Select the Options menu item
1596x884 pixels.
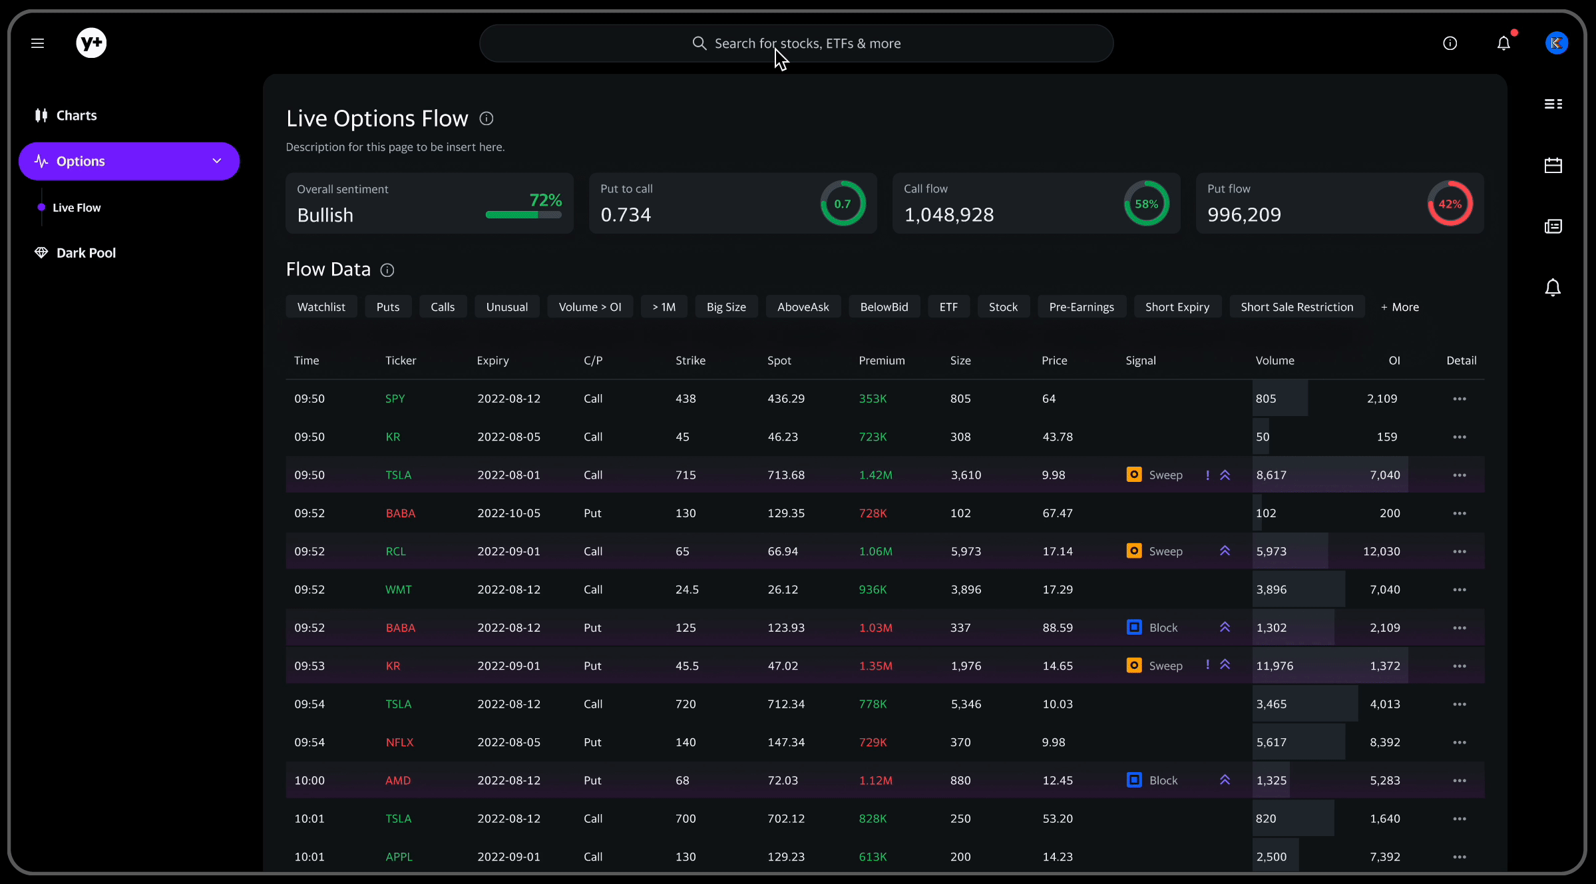tap(129, 161)
